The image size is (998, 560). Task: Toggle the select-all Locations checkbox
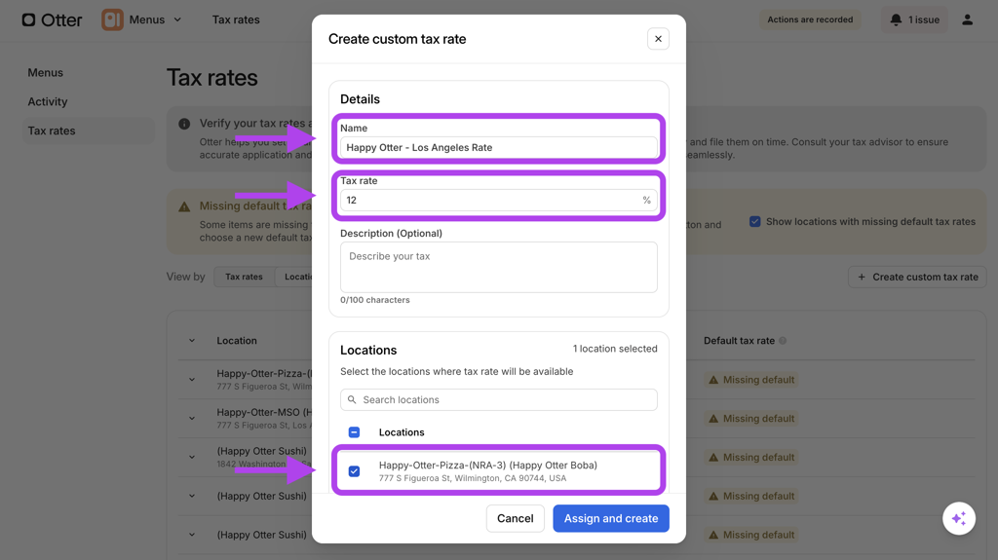click(x=354, y=432)
